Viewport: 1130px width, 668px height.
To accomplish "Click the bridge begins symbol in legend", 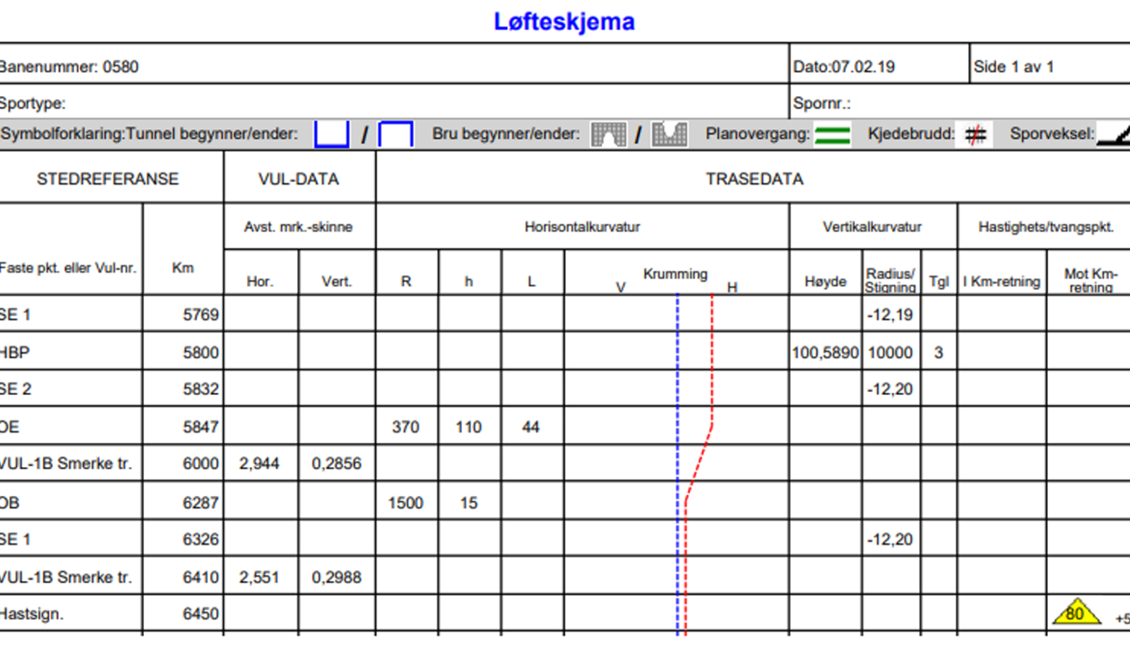I will [608, 134].
